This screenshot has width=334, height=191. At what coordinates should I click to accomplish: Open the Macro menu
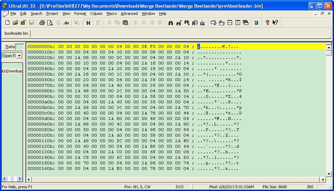tap(112, 14)
